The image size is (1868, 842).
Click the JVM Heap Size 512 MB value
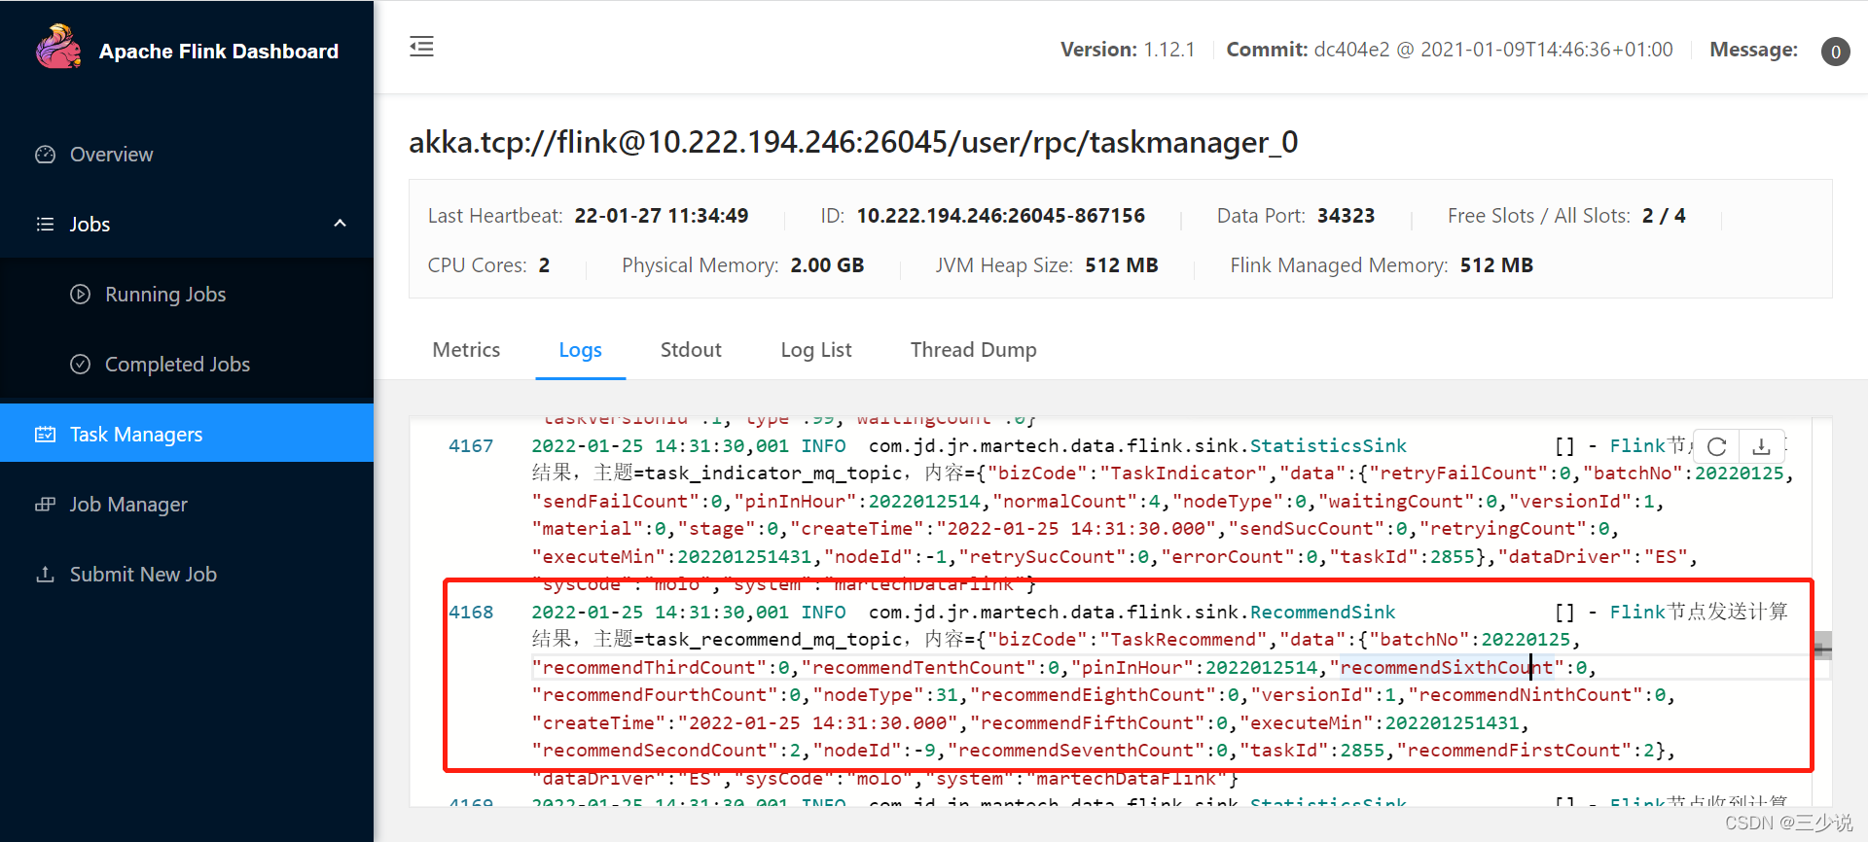(1122, 265)
